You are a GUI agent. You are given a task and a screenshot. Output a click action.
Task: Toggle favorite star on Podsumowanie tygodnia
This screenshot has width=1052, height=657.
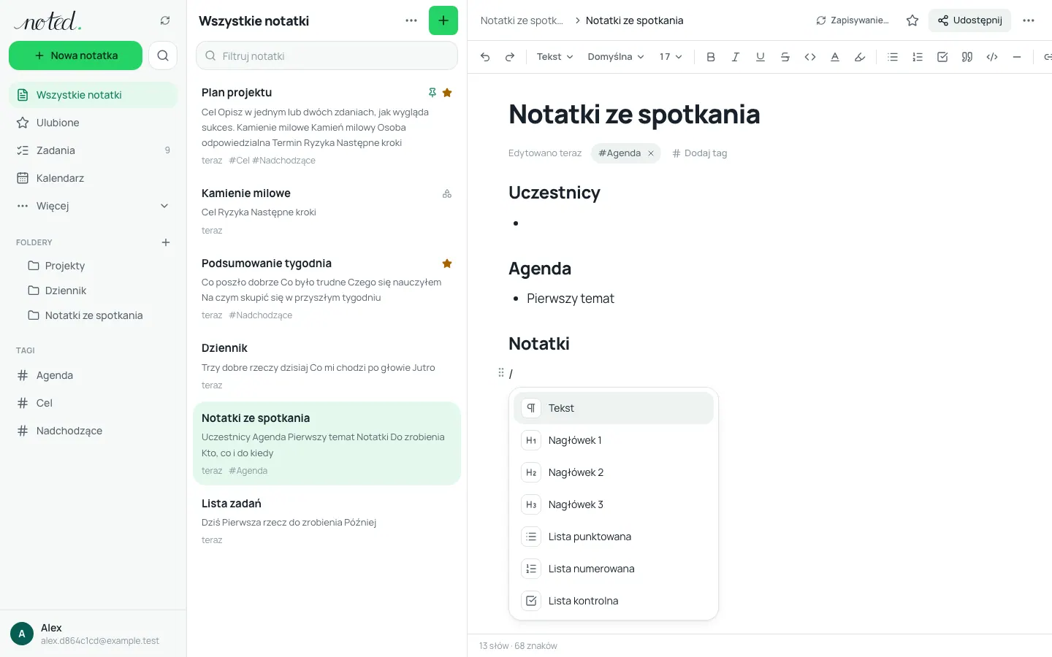[447, 264]
